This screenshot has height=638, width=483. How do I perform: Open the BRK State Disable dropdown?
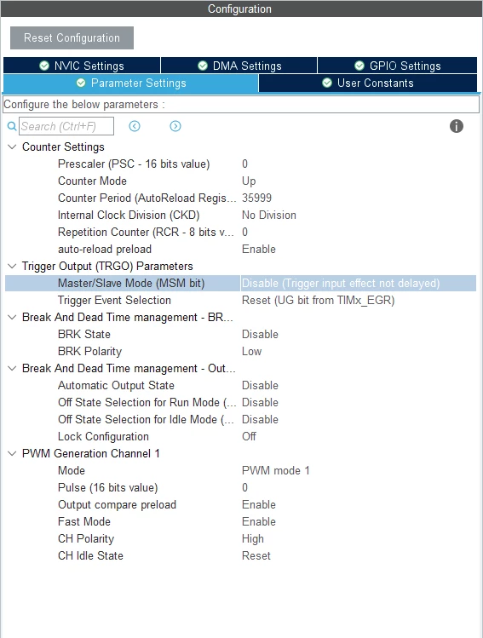click(x=260, y=334)
